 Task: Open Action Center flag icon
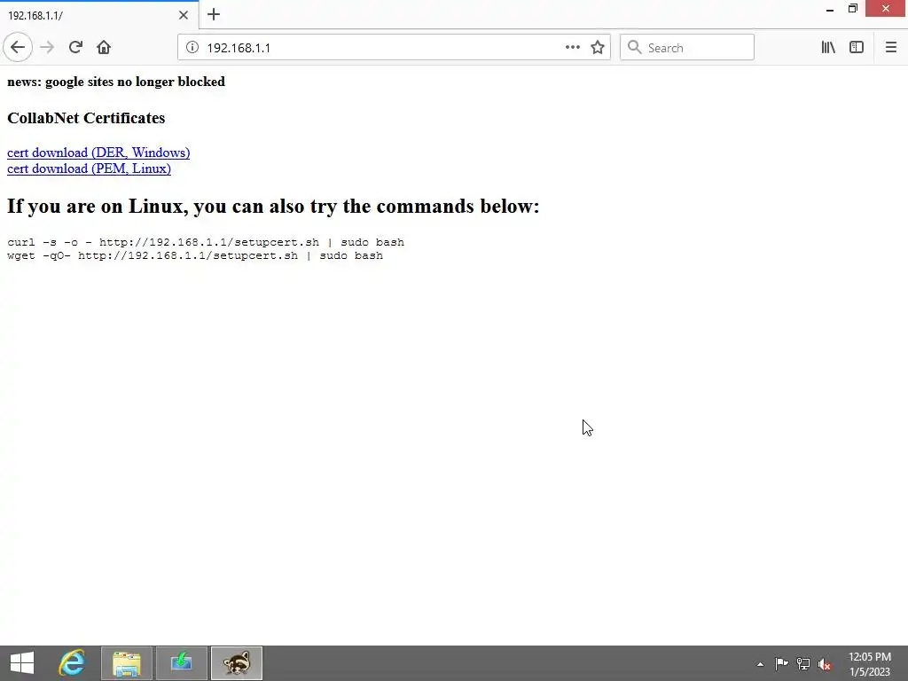[x=781, y=663]
